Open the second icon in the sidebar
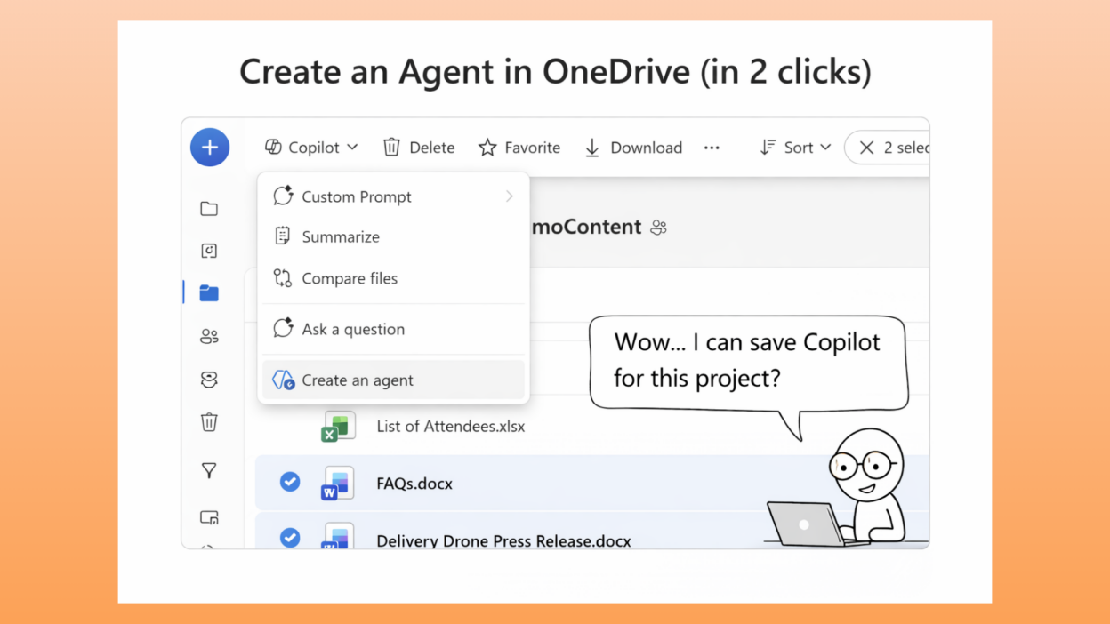Screen dimensions: 1110x624 pos(209,251)
